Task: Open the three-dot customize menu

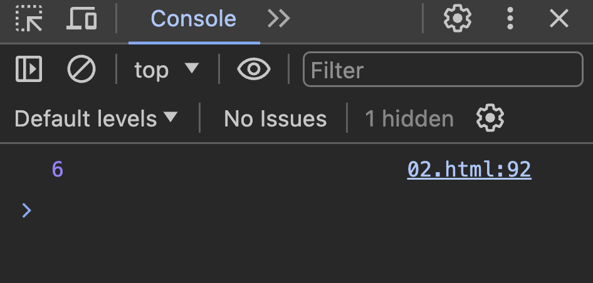Action: 510,18
